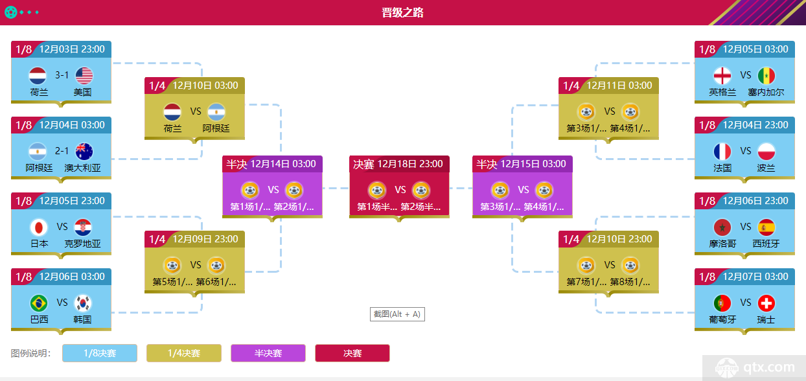The image size is (806, 381).
Task: Click the Netherlands flag in Netherlands 3-1 USA match
Action: [39, 75]
